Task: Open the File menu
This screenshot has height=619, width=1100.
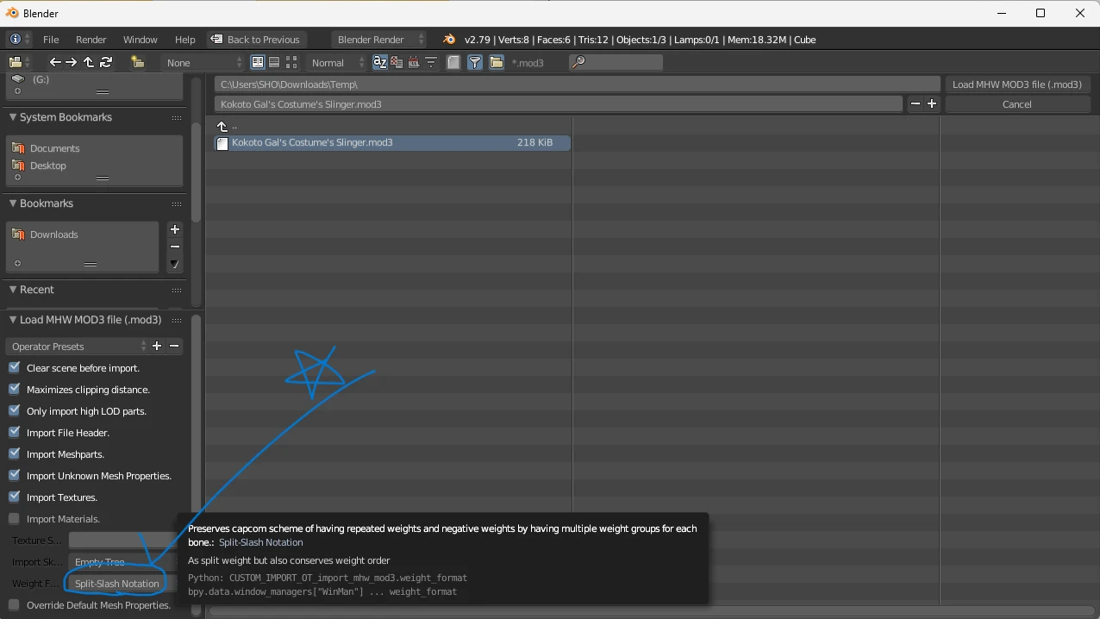Action: [51, 40]
